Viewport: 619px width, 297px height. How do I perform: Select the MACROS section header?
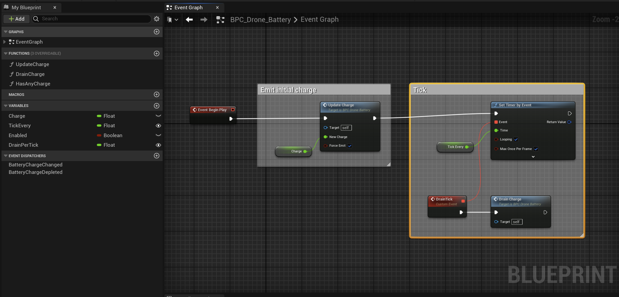tap(82, 94)
